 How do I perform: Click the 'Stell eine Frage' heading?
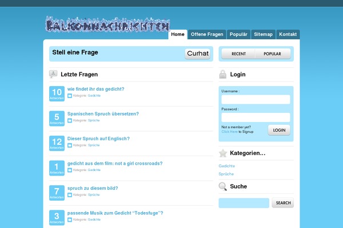75,52
